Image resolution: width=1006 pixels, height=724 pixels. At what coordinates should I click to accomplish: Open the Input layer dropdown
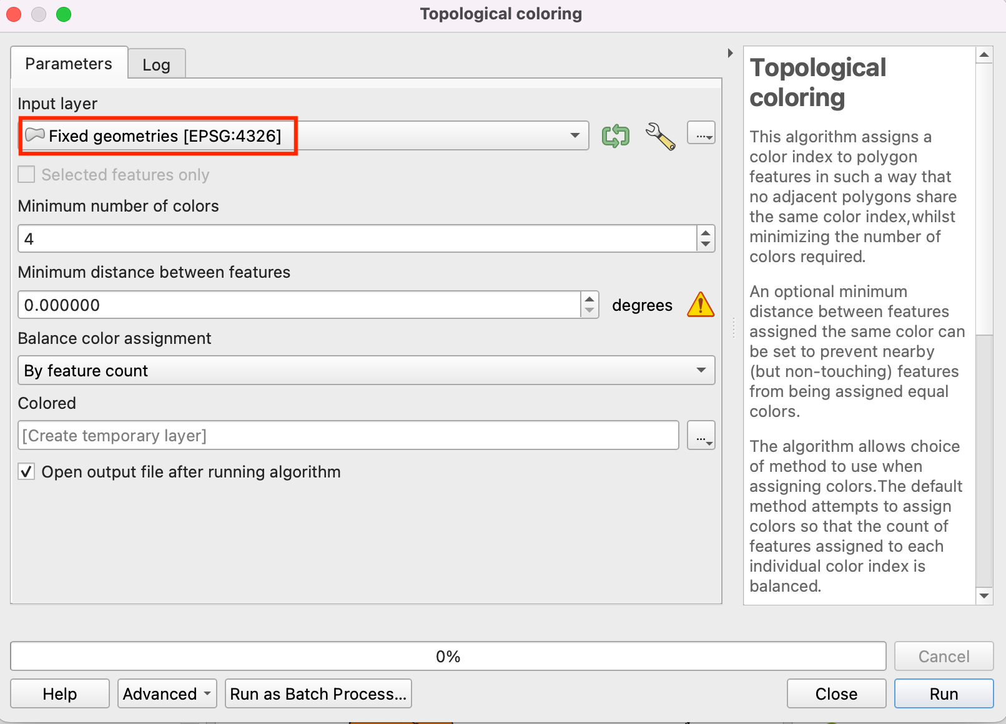575,135
